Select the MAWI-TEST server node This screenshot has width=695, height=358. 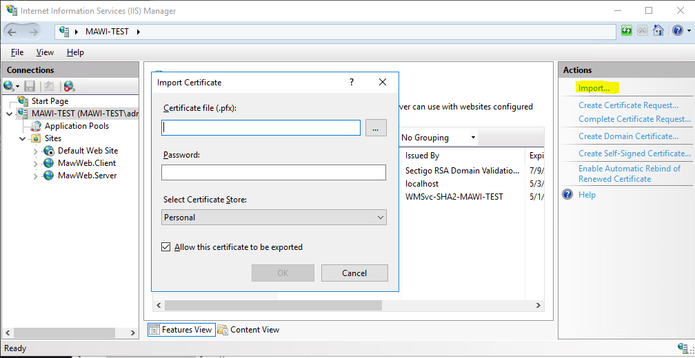(x=85, y=114)
